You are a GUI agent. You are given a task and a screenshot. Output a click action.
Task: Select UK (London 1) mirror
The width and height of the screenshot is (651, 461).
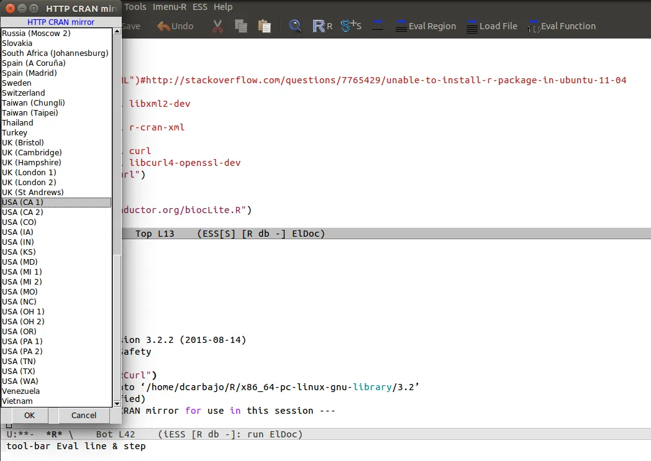[x=57, y=172]
